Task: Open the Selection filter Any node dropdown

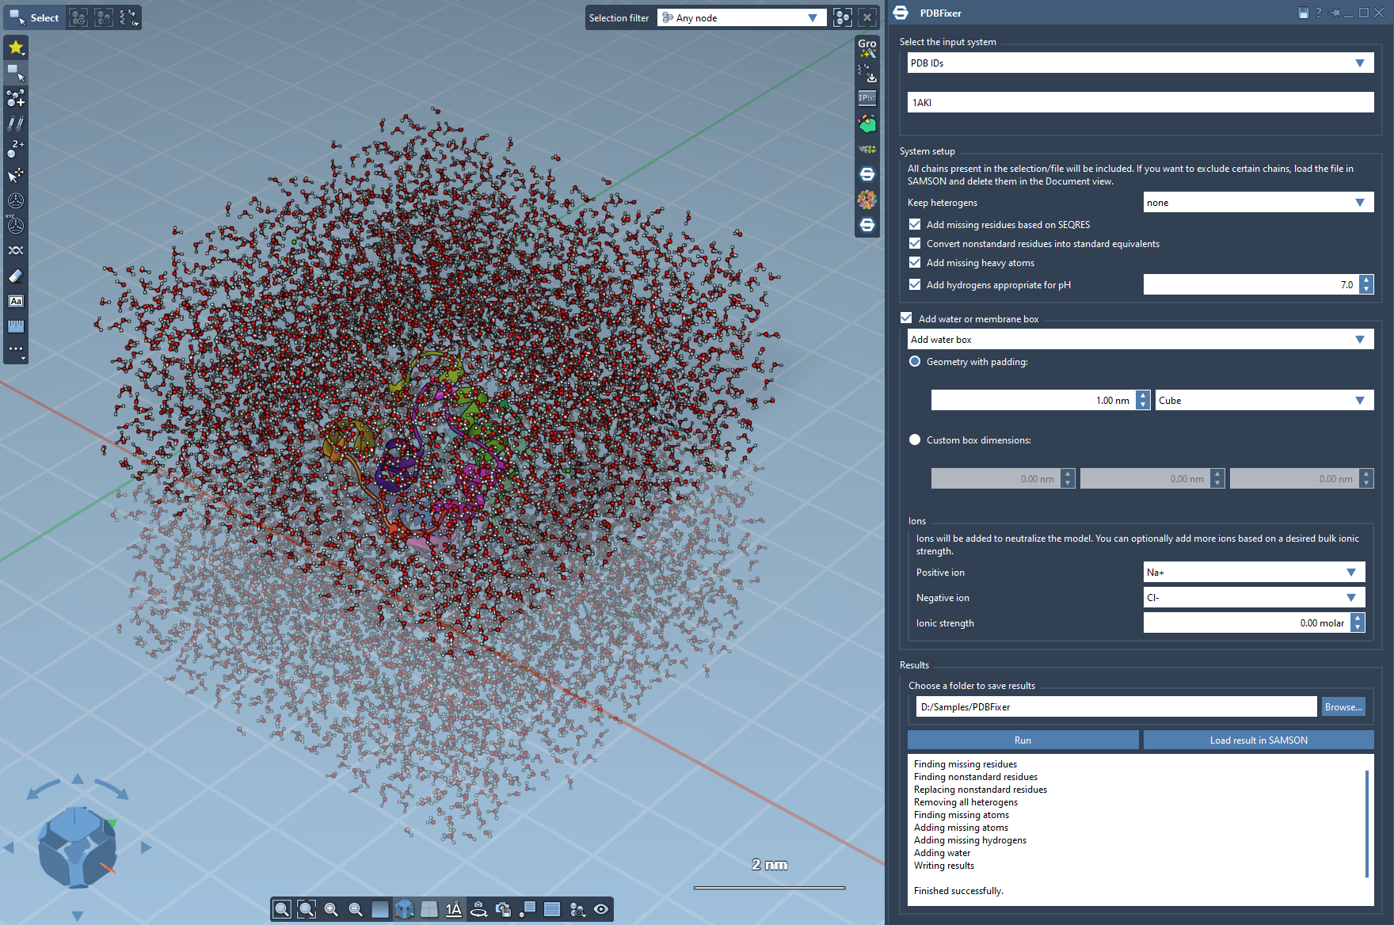Action: (x=741, y=18)
